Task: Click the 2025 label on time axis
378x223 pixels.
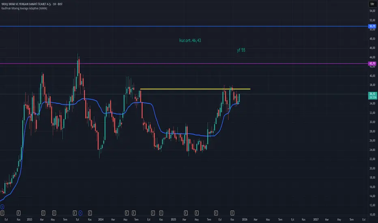Action: click(173, 219)
